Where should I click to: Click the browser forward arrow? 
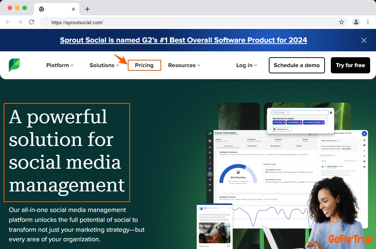tap(20, 22)
